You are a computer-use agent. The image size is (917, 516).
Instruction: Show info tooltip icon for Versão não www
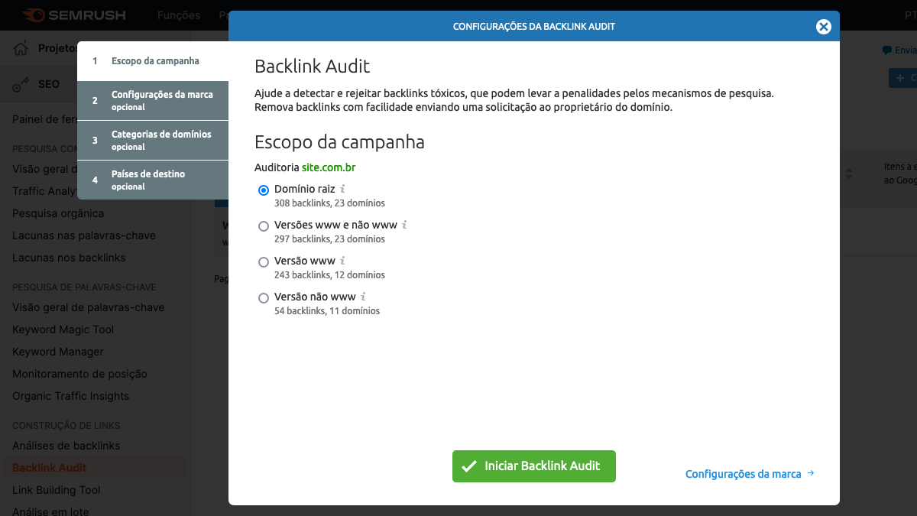[x=364, y=297]
